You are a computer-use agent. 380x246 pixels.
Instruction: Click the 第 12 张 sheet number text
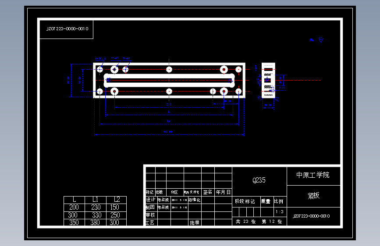[x=272, y=221]
